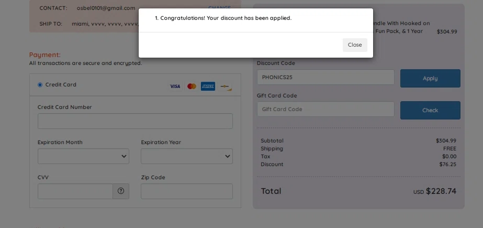483x228 pixels.
Task: Click the Check gift card button
Action: point(430,110)
